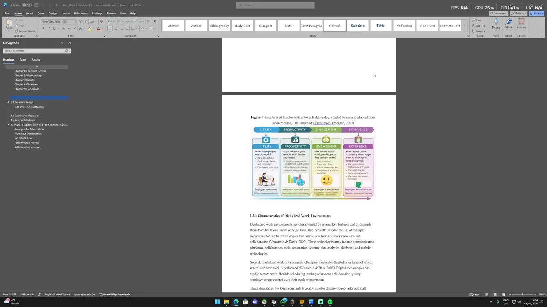Click the Bullets list icon

(x=110, y=22)
